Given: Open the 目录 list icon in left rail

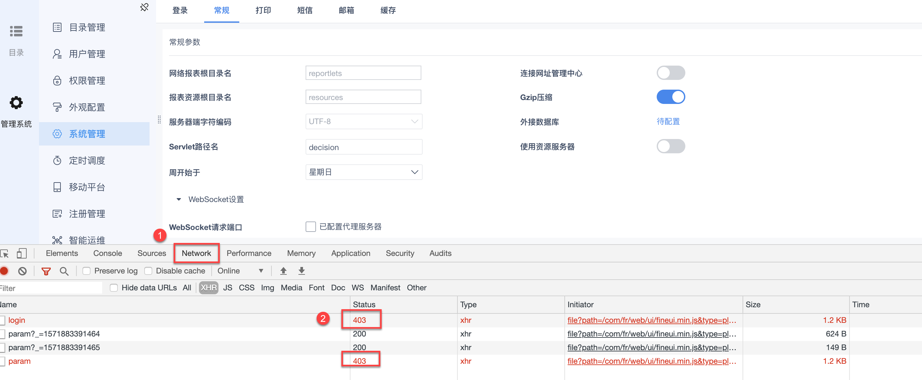Looking at the screenshot, I should pyautogui.click(x=16, y=32).
